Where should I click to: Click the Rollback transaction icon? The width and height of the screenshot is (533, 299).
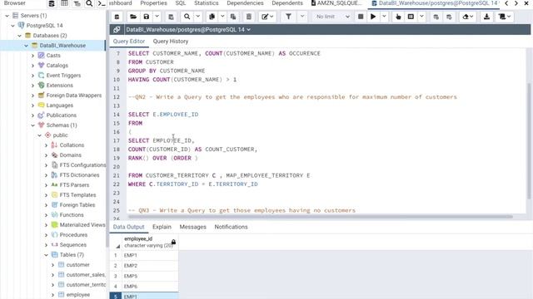(x=449, y=17)
